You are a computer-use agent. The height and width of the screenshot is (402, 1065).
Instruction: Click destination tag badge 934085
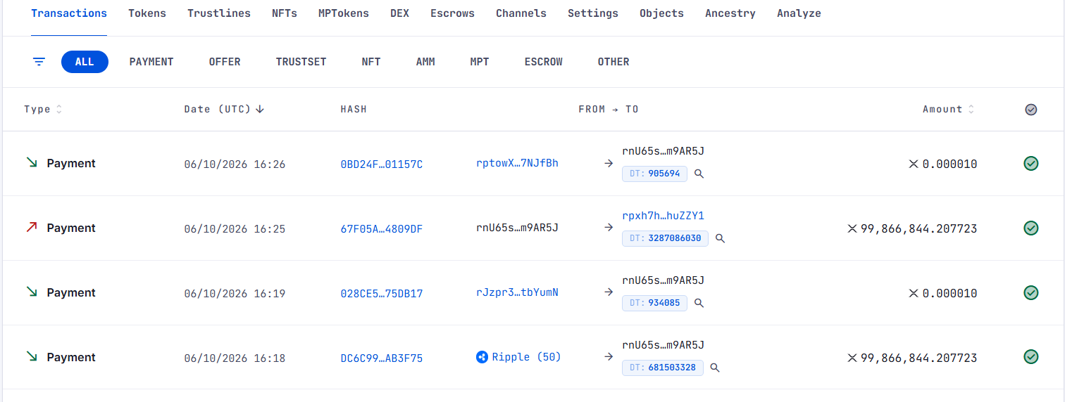654,303
